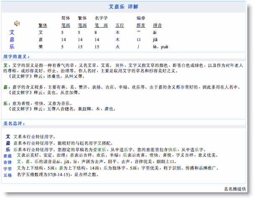254x199 pixels.
Task: Select the 拼音 column header
Action: point(158,26)
